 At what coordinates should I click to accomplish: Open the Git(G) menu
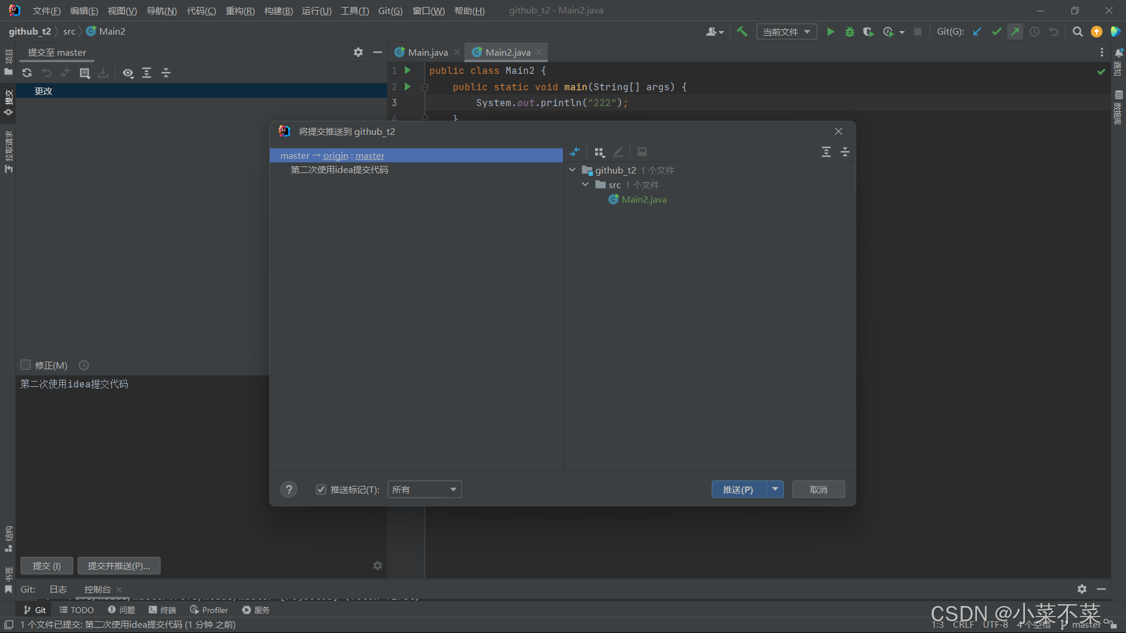pos(390,11)
